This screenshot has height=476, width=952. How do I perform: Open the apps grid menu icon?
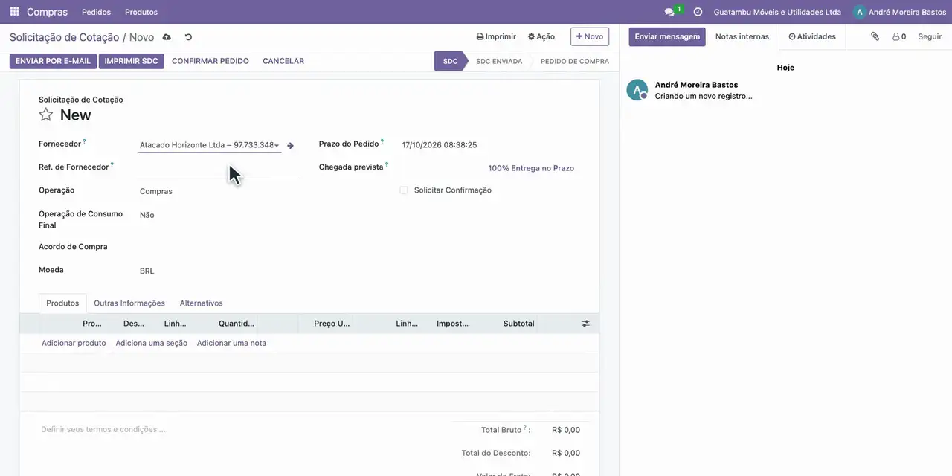pyautogui.click(x=14, y=12)
